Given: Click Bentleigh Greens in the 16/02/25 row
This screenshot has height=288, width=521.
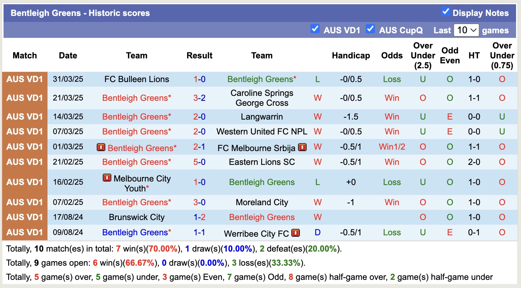Looking at the screenshot, I should pyautogui.click(x=262, y=182).
